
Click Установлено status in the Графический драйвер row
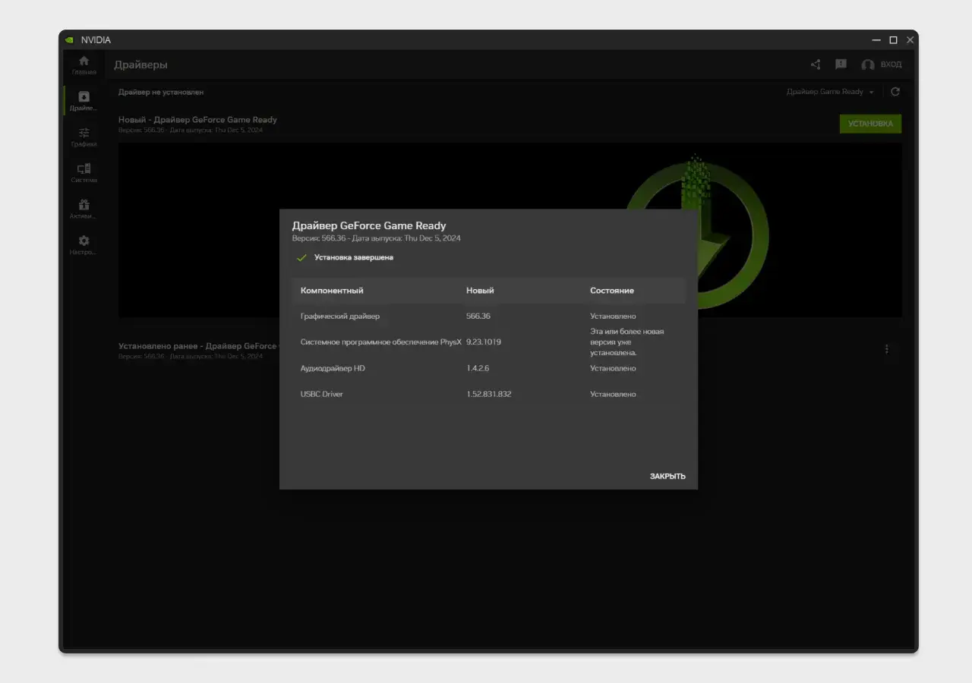(x=613, y=316)
